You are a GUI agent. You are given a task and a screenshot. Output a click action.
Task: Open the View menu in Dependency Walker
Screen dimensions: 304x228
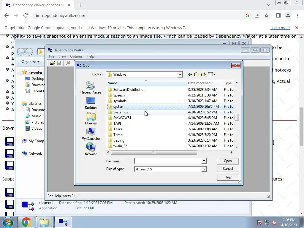62,56
